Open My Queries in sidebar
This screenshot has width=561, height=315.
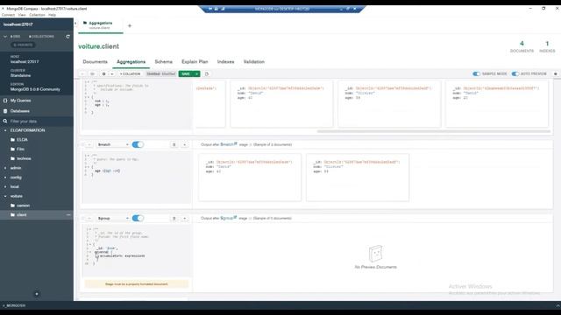tap(20, 101)
